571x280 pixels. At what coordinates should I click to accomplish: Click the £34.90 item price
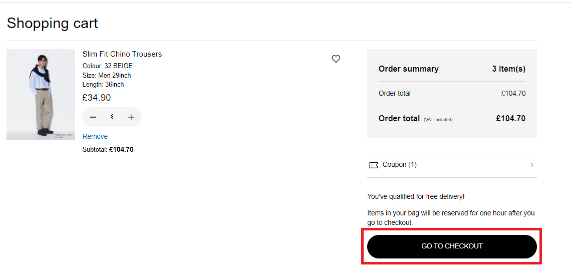[x=97, y=98]
